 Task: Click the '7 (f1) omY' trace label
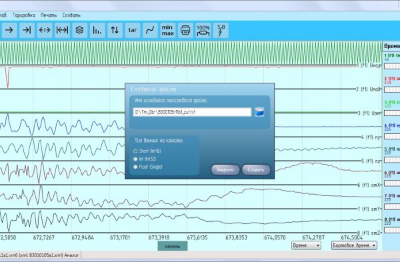(369, 209)
